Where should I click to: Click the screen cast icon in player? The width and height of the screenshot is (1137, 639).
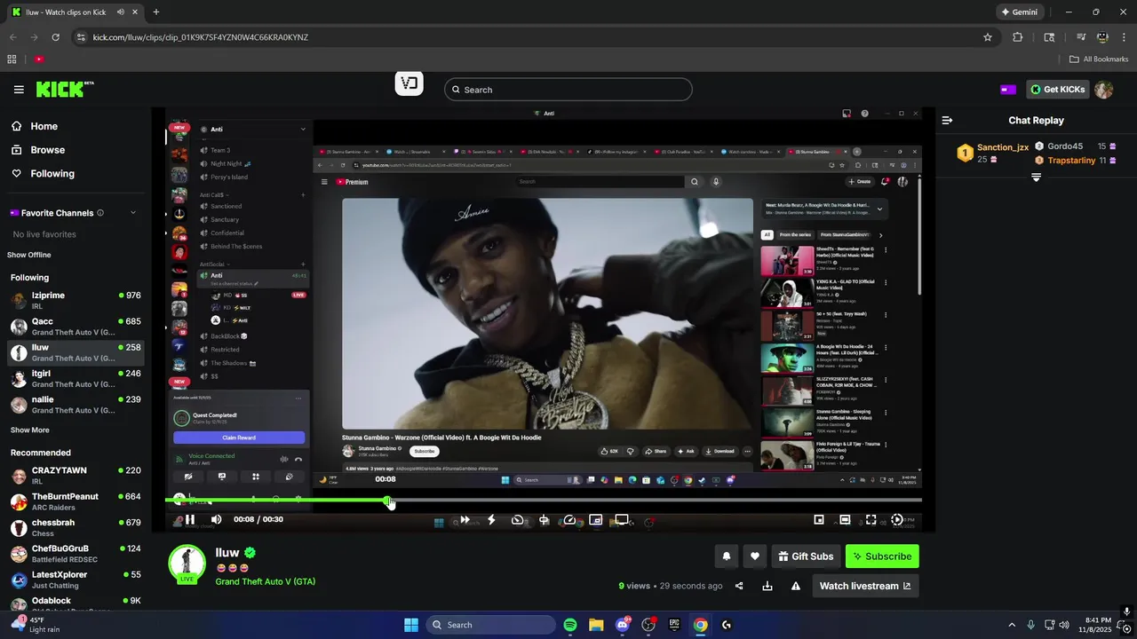point(622,520)
